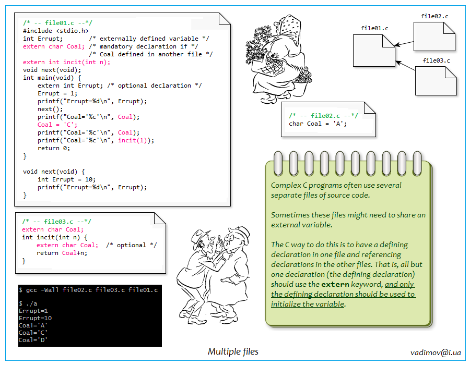Click the 'file01.c' label above diagram icon

(x=374, y=29)
